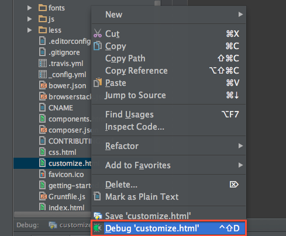Select .editorconfig in project tree
This screenshot has height=236, width=286.
click(70, 41)
